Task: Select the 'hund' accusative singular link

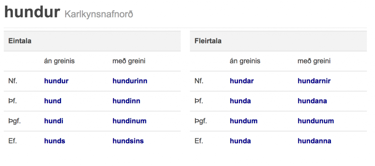Action: pyautogui.click(x=52, y=101)
